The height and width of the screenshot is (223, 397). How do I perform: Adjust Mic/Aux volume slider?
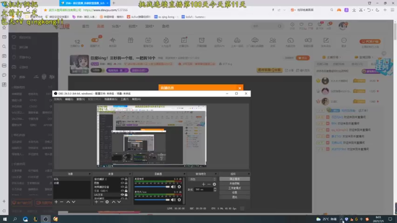tap(152, 199)
